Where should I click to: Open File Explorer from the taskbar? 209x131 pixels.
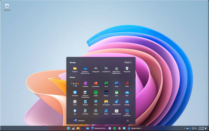pyautogui.click(x=78, y=128)
